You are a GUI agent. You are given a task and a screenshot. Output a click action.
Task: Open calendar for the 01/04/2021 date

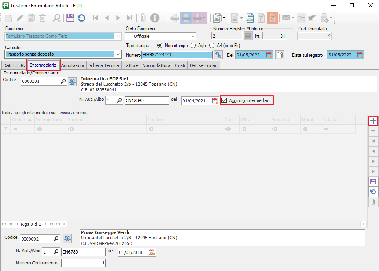(x=215, y=101)
